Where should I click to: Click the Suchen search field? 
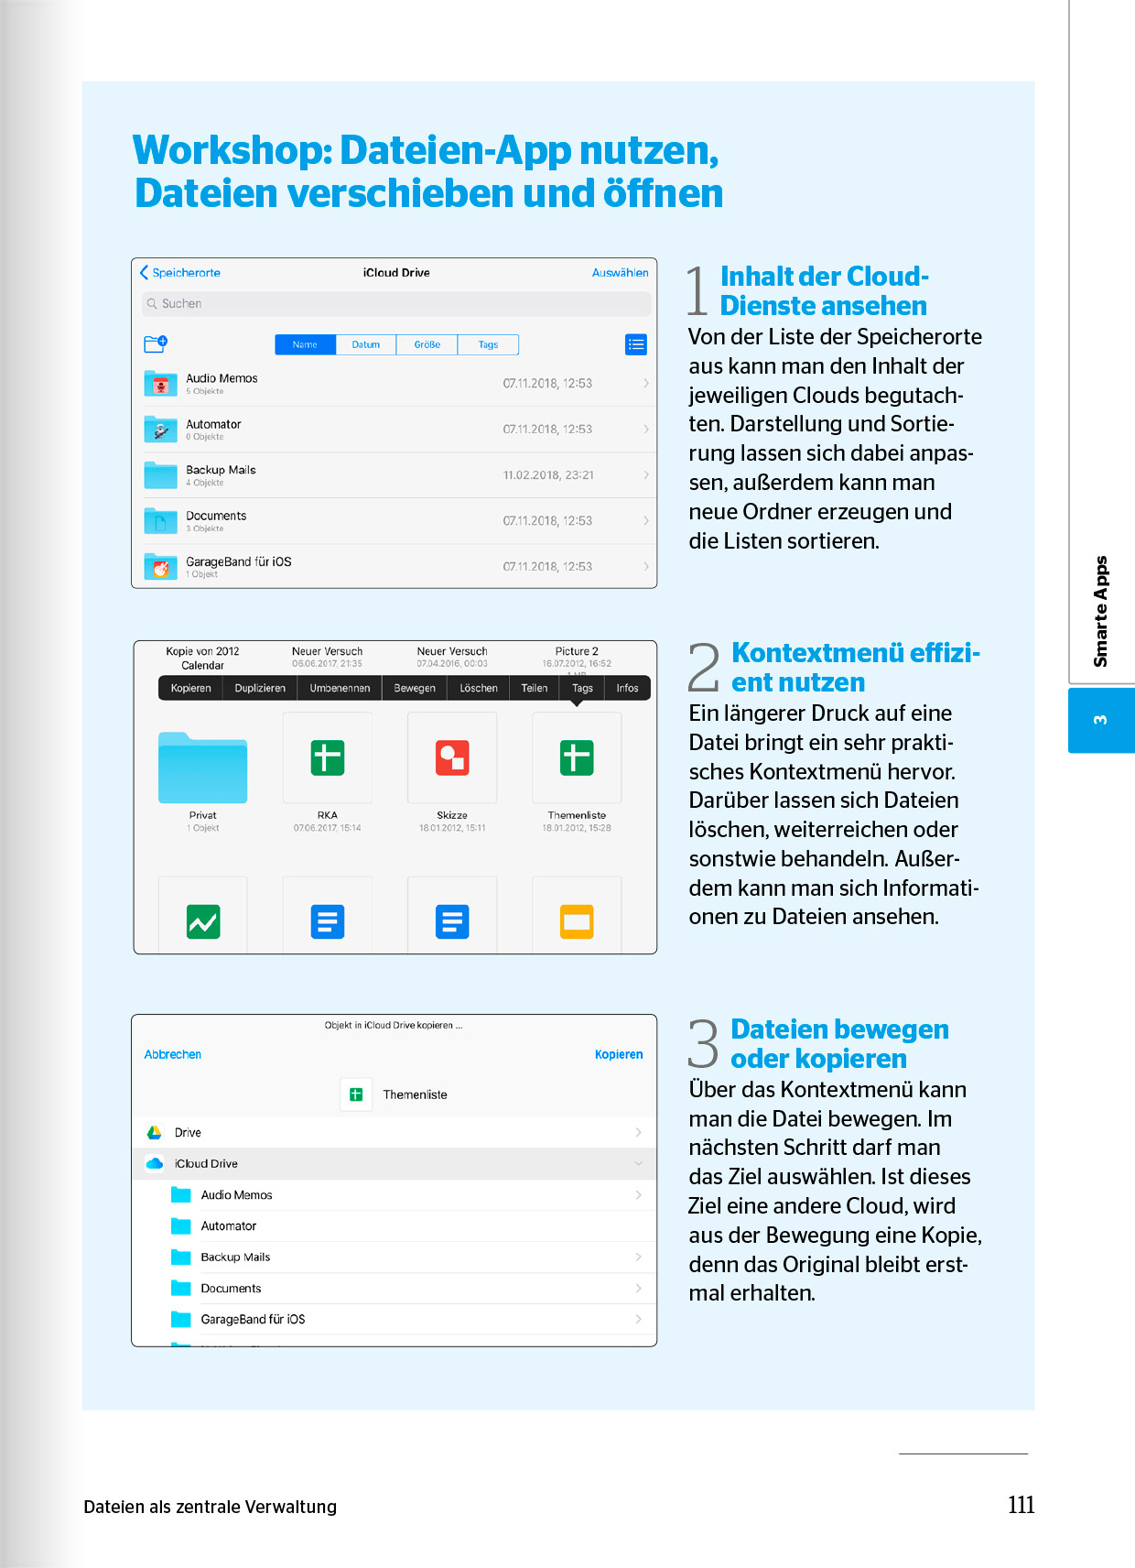point(396,303)
